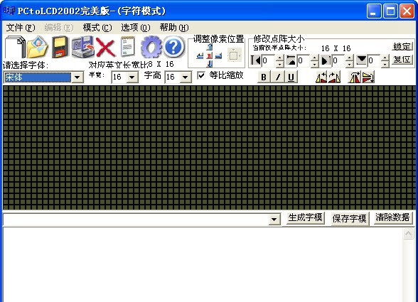Click the 生成字模 button
This screenshot has width=418, height=302.
305,218
